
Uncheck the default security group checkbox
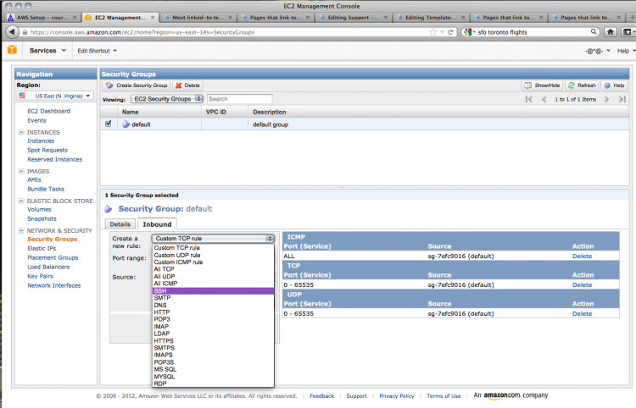point(109,124)
